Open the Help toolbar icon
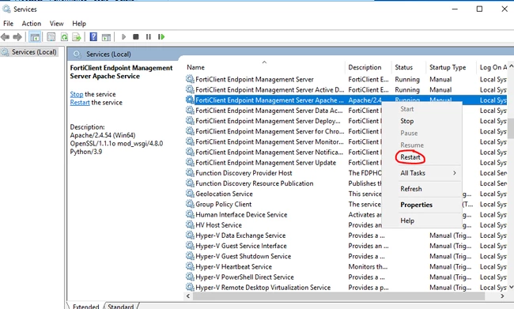Image resolution: width=514 pixels, height=309 pixels. click(93, 37)
